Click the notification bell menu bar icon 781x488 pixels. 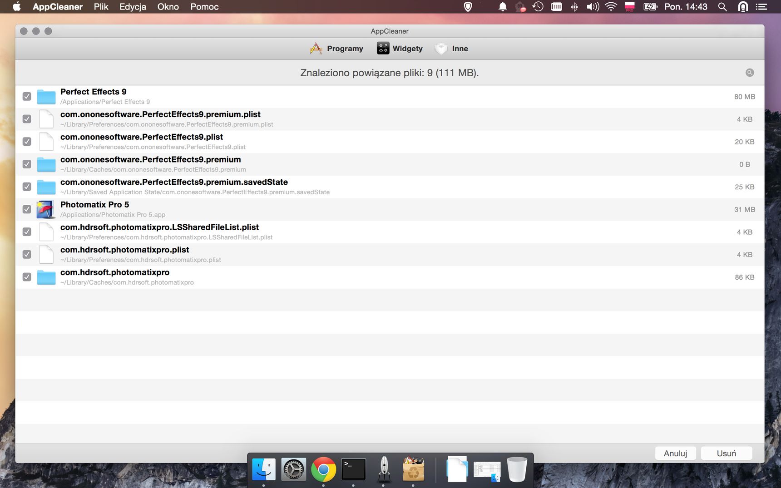(503, 7)
